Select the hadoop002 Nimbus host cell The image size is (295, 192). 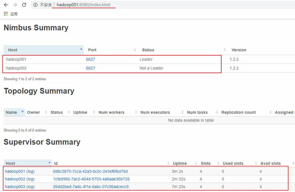point(16,68)
